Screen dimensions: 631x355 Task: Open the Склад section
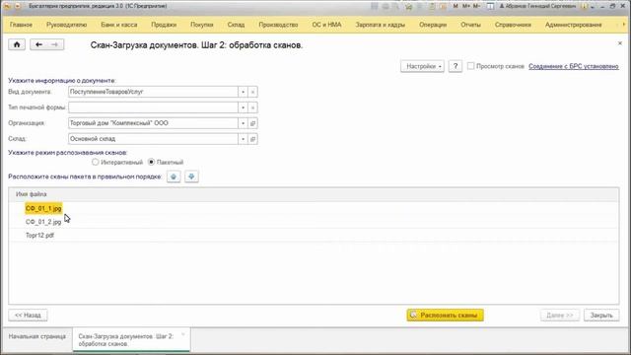coord(236,25)
